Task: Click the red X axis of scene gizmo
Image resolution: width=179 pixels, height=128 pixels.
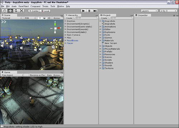Action: [x=59, y=28]
